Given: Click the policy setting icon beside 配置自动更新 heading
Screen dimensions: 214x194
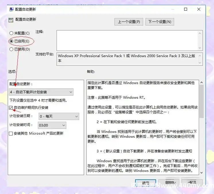Looking at the screenshot, I should (x=11, y=20).
